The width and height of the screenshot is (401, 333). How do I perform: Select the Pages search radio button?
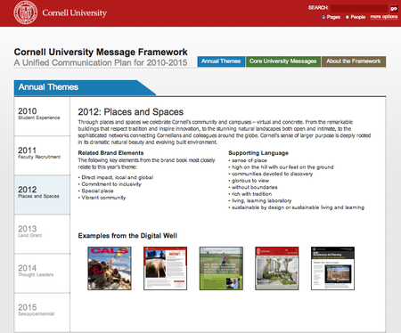coord(323,17)
